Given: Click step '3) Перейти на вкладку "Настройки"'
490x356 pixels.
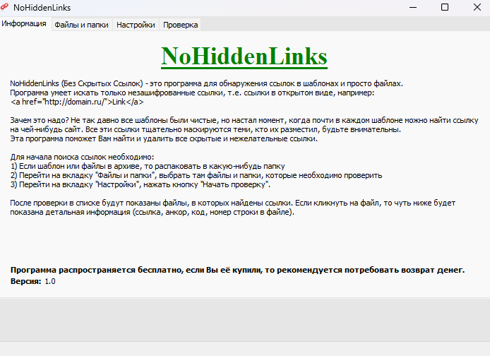Looking at the screenshot, I should 140,184.
